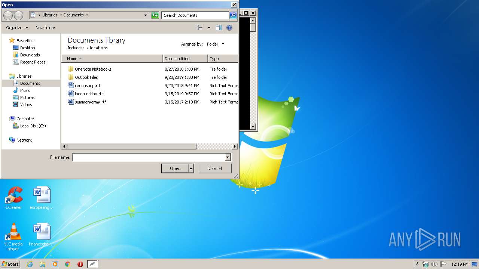Screen dimensions: 479x269
Task: Select Documents library in sidebar
Action: click(30, 83)
